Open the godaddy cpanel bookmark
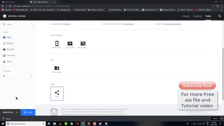The height and width of the screenshot is (126, 224). [64, 10]
